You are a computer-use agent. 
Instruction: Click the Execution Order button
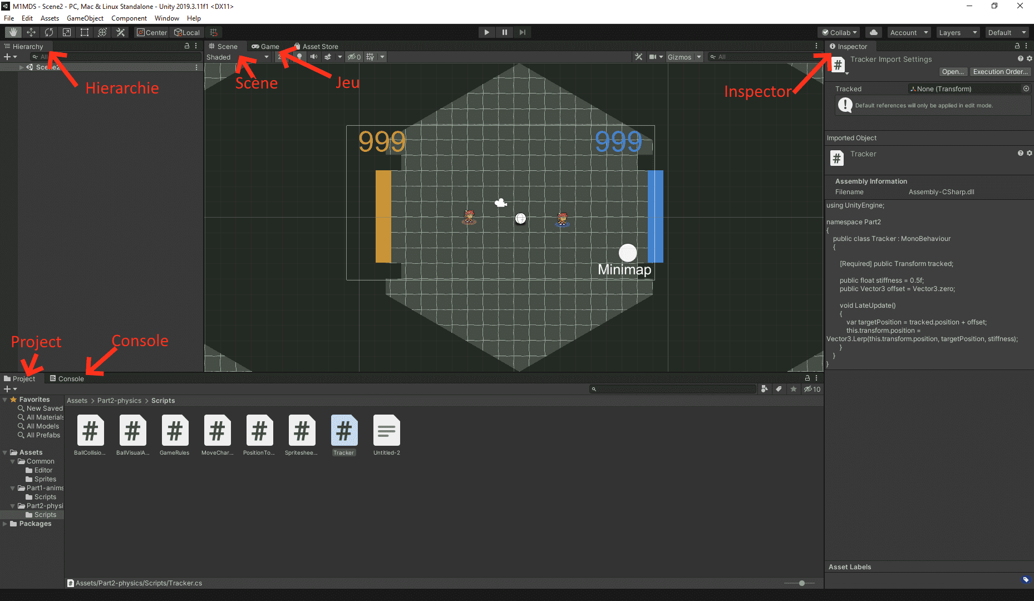[999, 72]
